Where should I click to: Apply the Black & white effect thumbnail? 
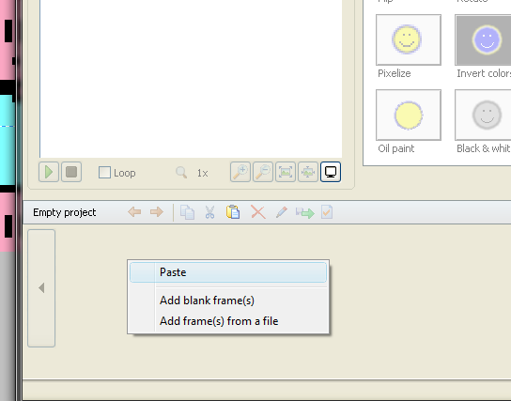[x=484, y=115]
